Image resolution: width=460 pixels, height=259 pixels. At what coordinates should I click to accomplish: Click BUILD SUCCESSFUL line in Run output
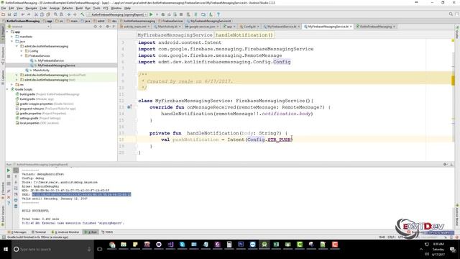click(35, 211)
